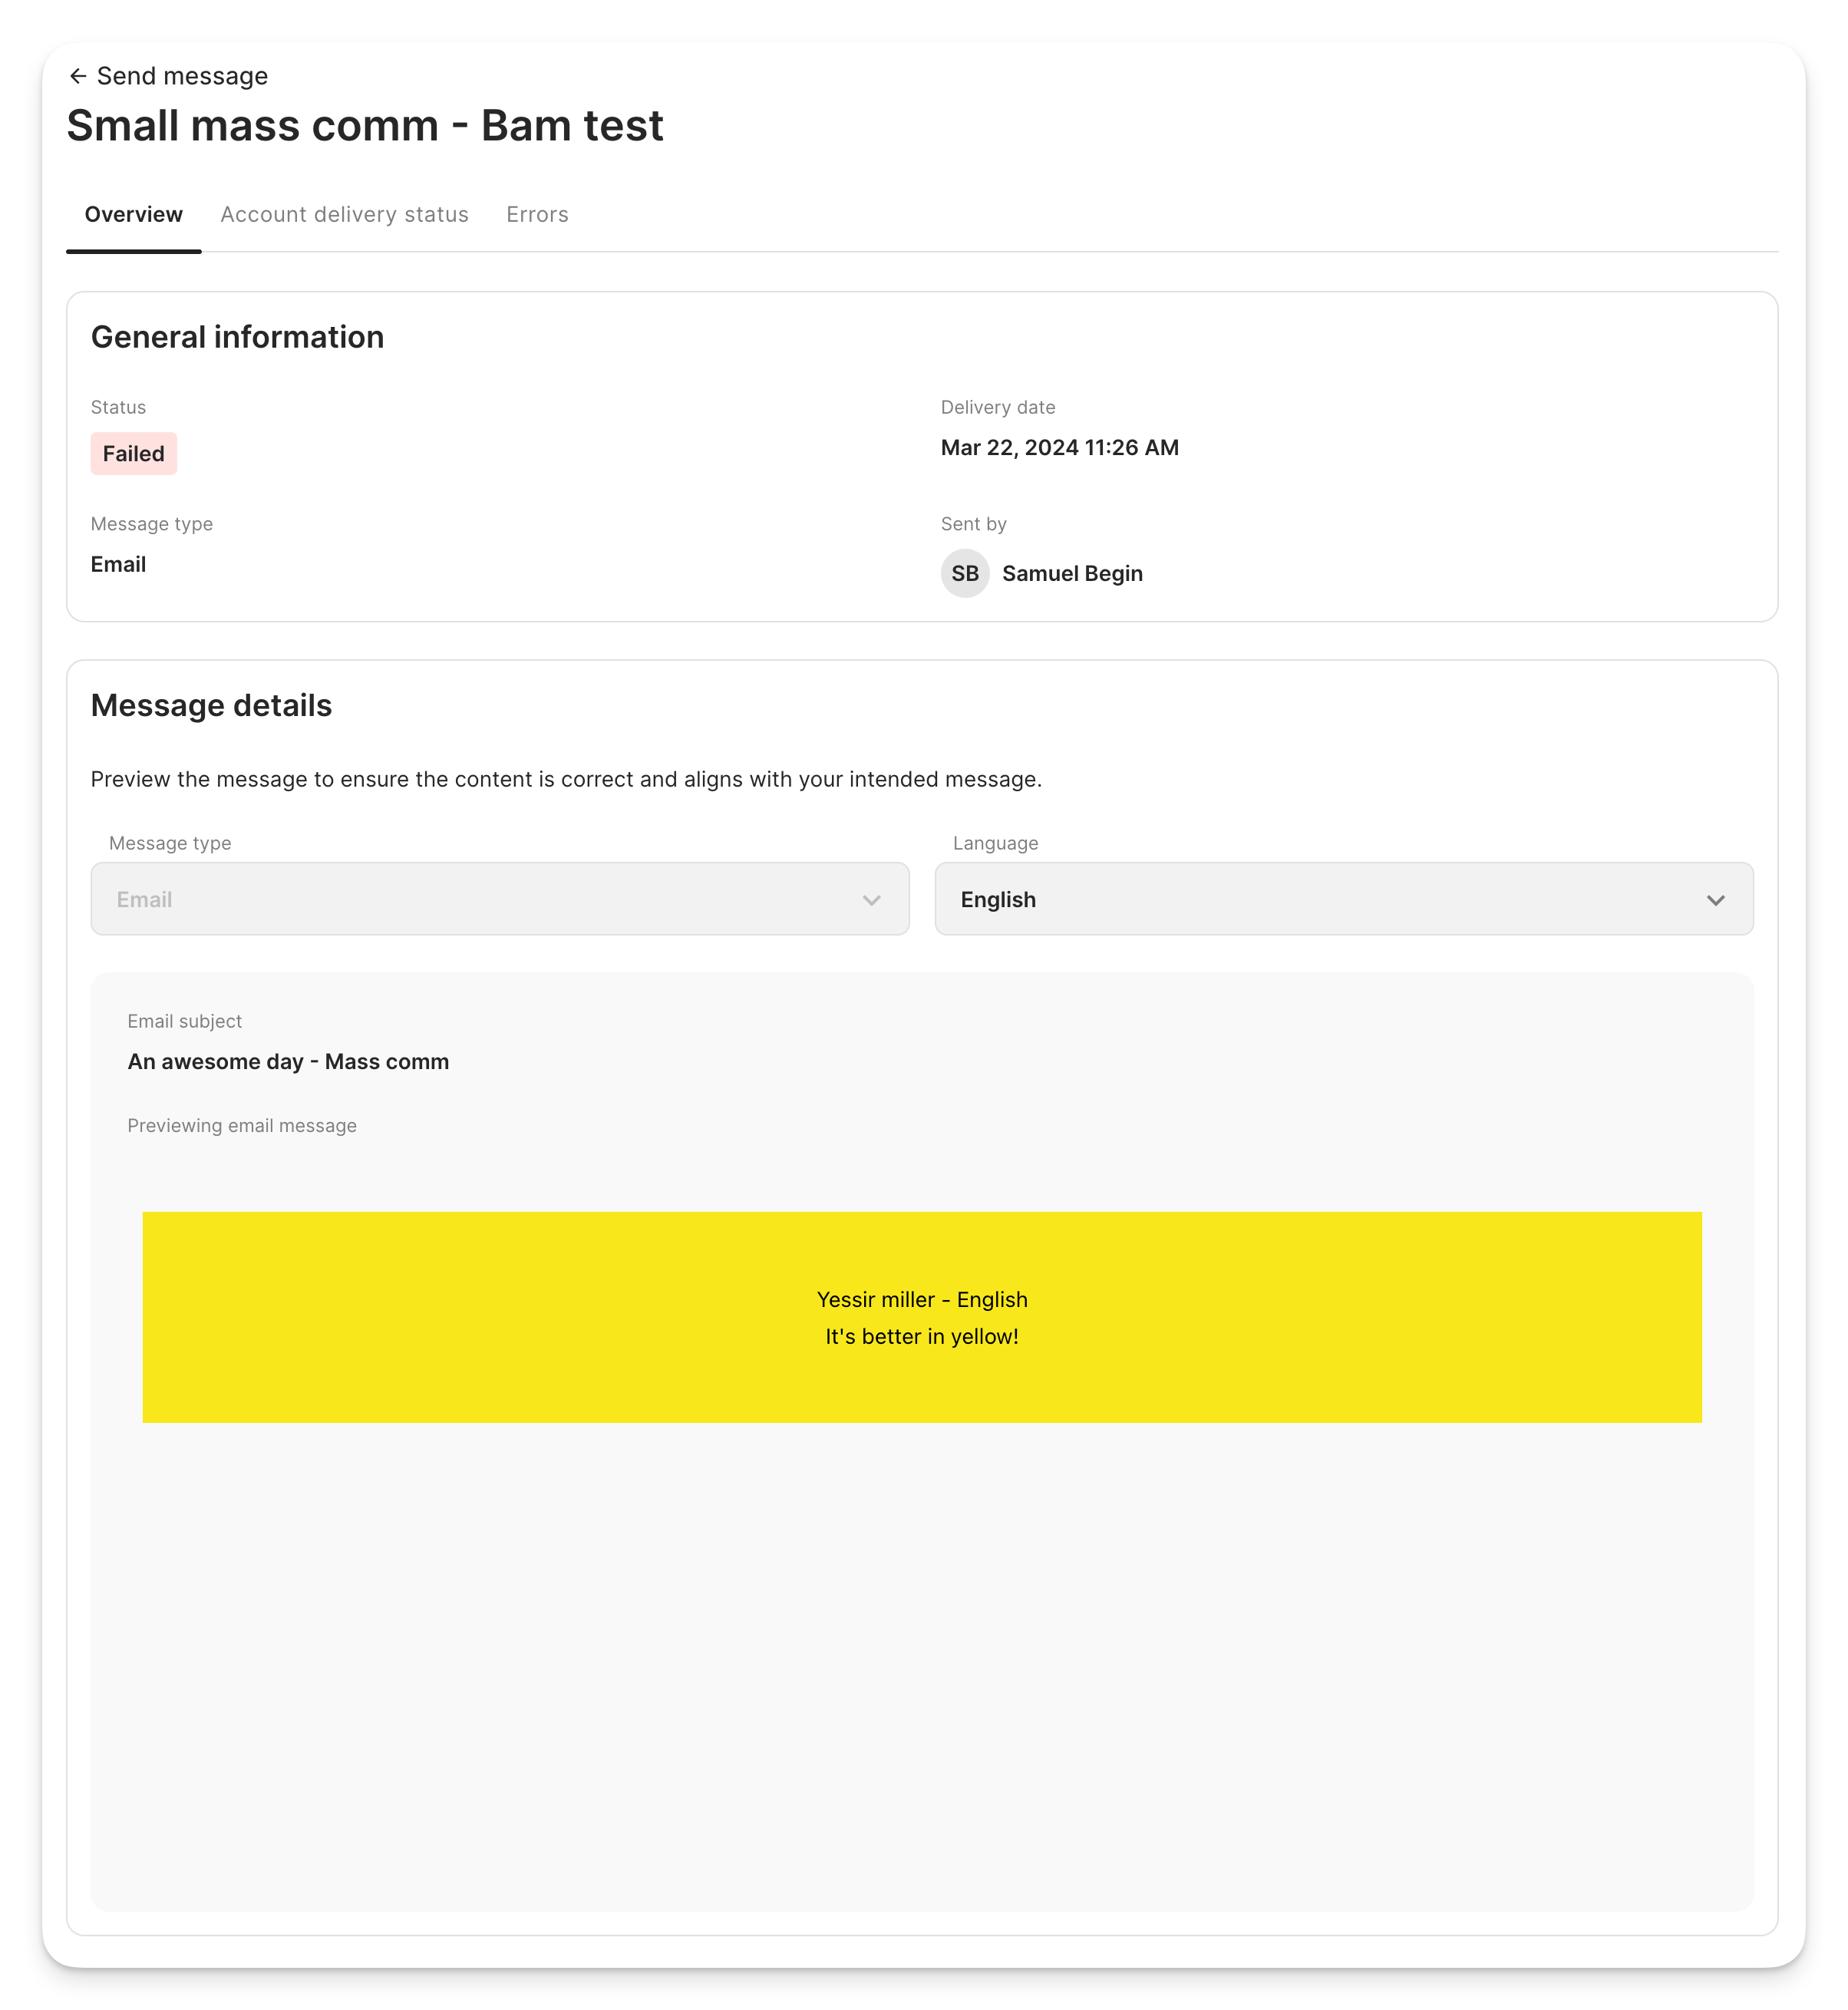Click the General information heading
1848x2010 pixels.
pyautogui.click(x=237, y=337)
